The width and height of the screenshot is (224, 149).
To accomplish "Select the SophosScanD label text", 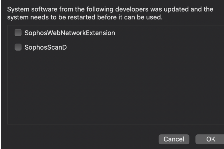I will [x=45, y=47].
